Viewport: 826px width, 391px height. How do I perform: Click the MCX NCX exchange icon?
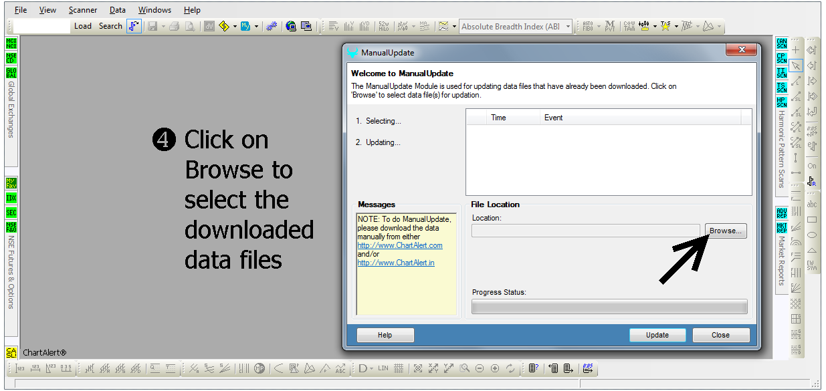pyautogui.click(x=11, y=44)
